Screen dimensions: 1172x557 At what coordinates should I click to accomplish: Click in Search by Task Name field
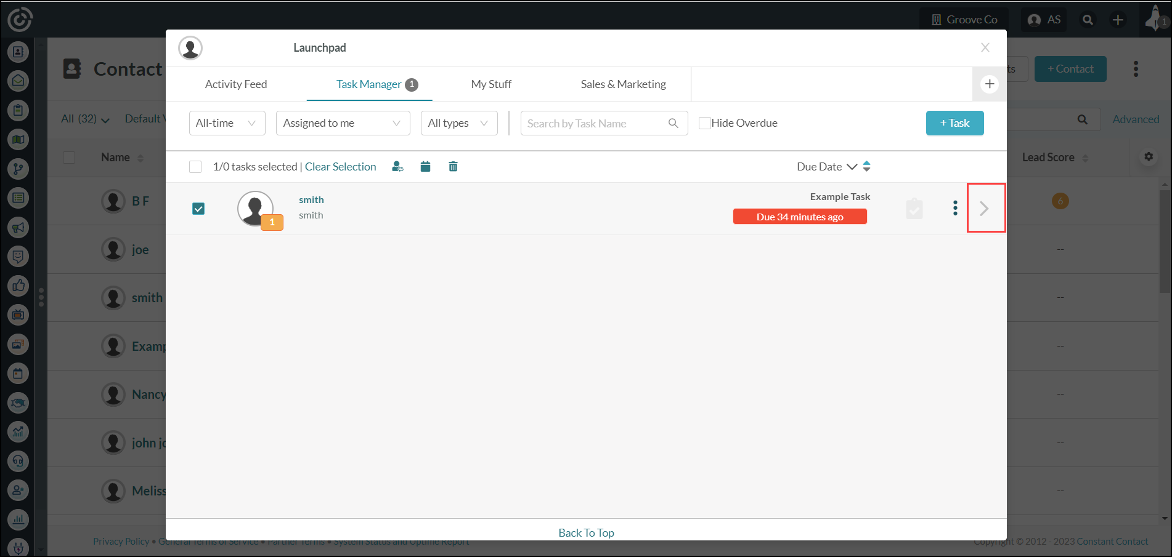(x=604, y=123)
